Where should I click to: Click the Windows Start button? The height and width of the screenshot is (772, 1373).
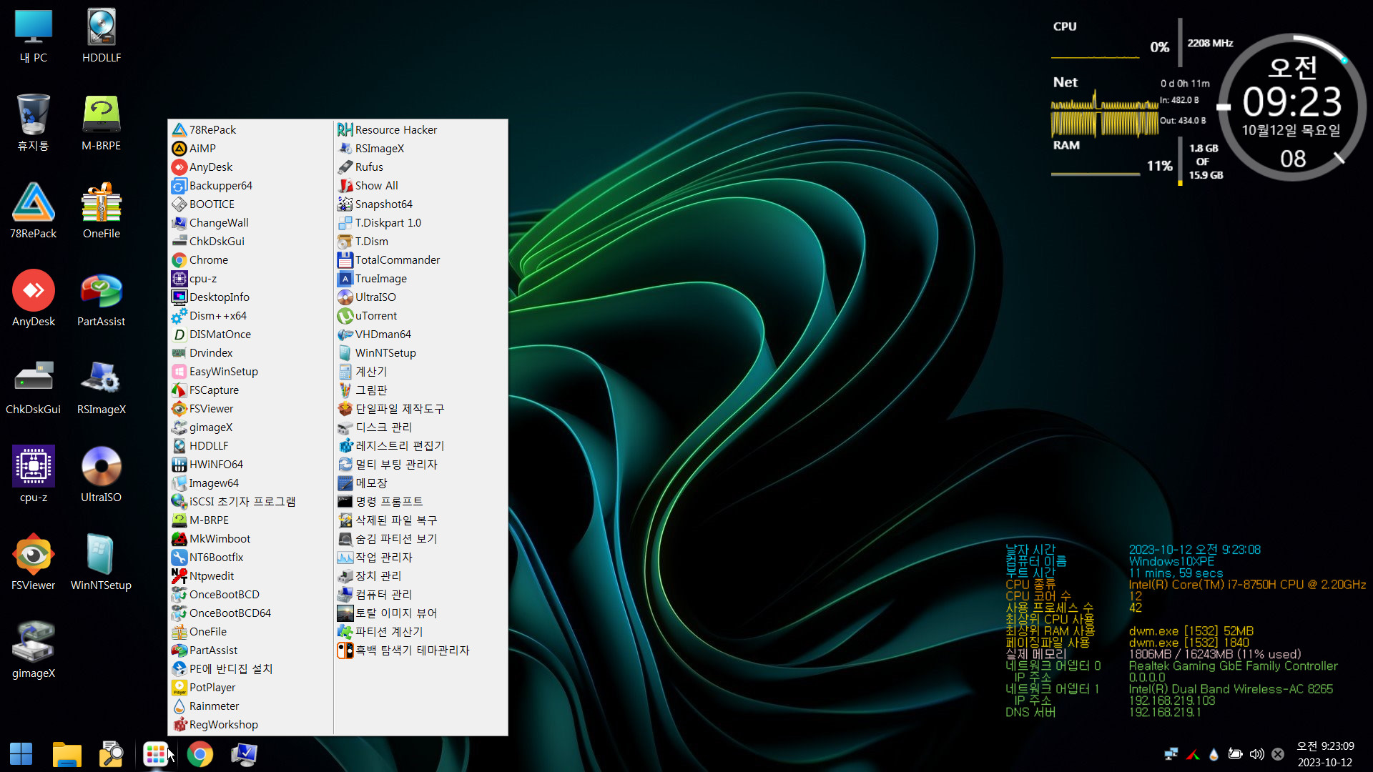pyautogui.click(x=21, y=754)
